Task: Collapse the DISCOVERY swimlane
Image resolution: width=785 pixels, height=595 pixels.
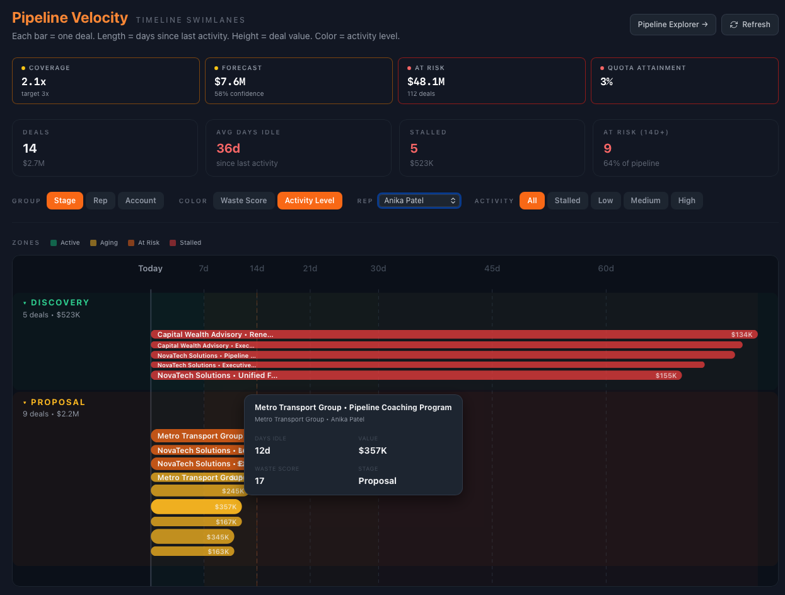Action: 23,302
